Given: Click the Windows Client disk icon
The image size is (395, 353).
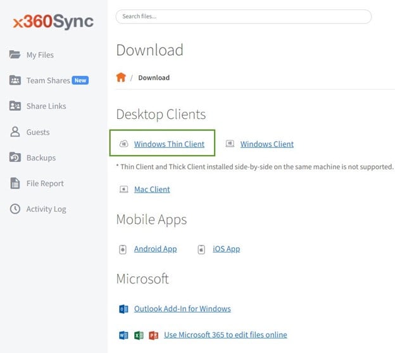Looking at the screenshot, I should [230, 144].
